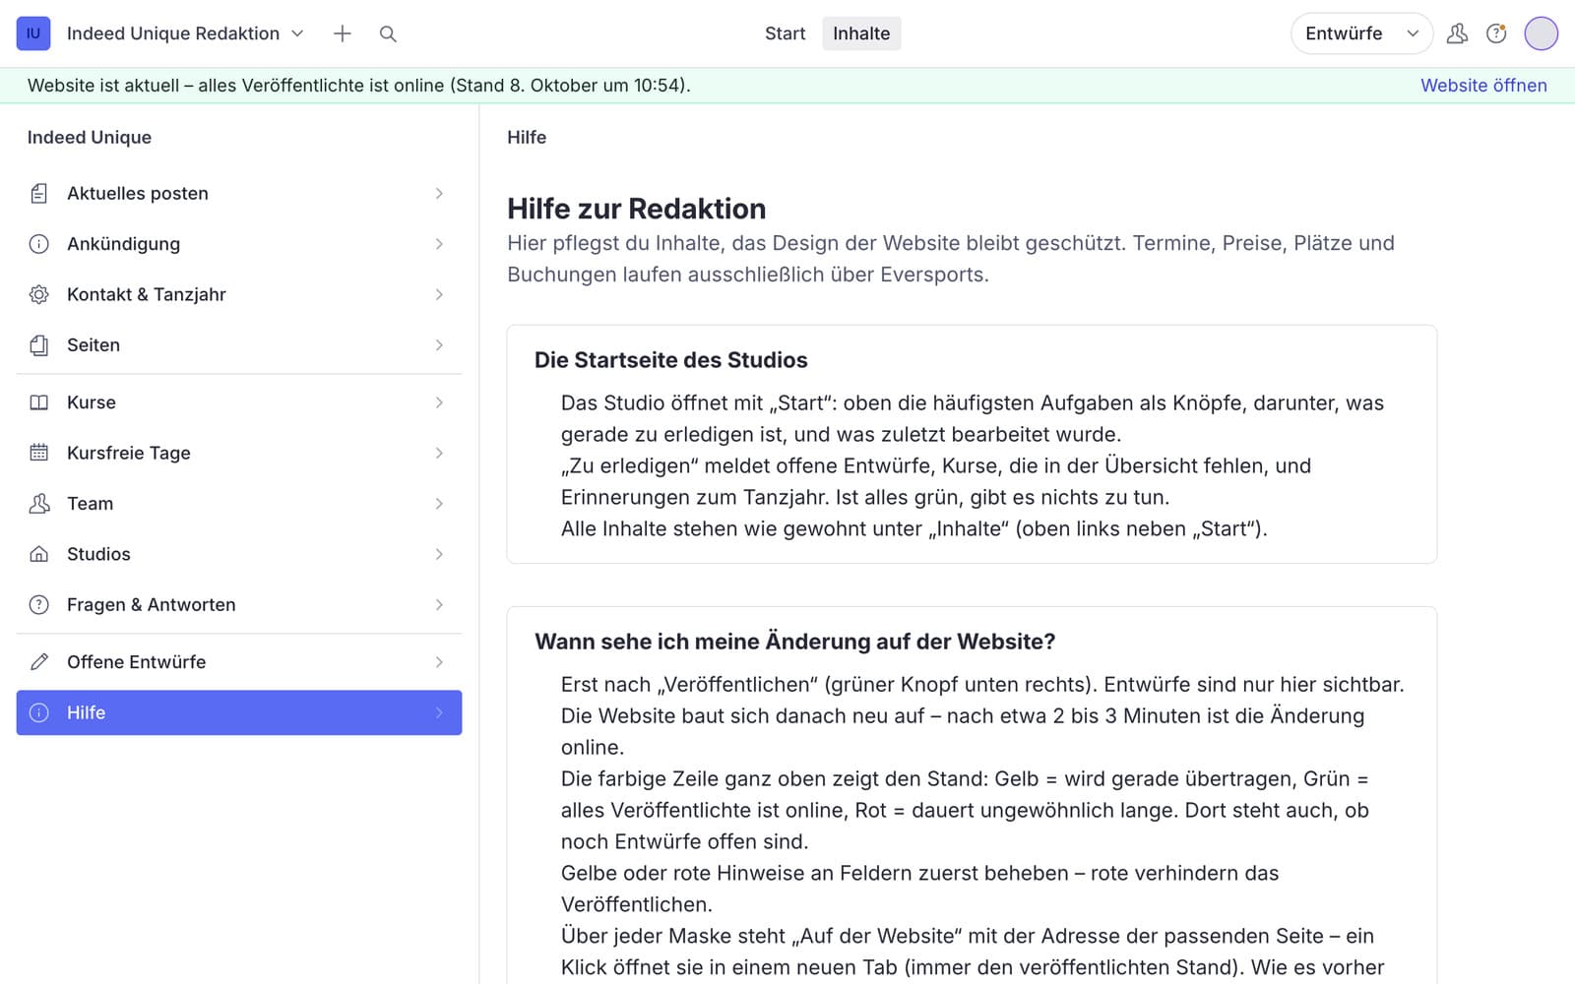
Task: Open the help and resources icon
Action: 1496,33
